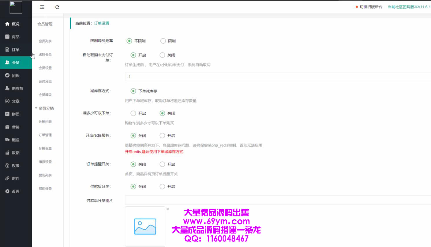Click the 订单设置 breadcrumb link

[102, 23]
